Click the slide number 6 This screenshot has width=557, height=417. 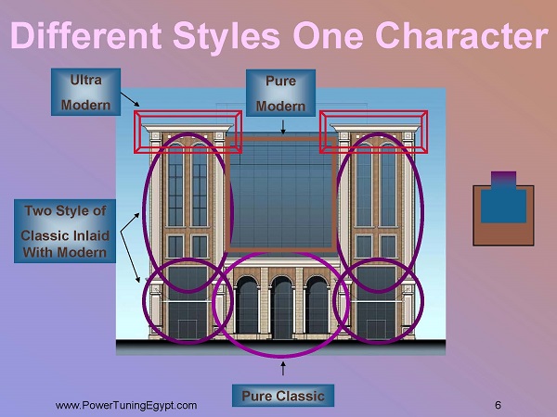click(498, 405)
